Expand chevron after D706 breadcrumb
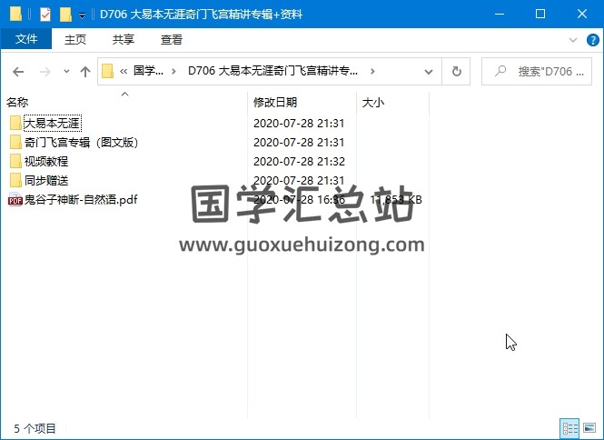Screen dimensions: 604x440 (x=372, y=71)
